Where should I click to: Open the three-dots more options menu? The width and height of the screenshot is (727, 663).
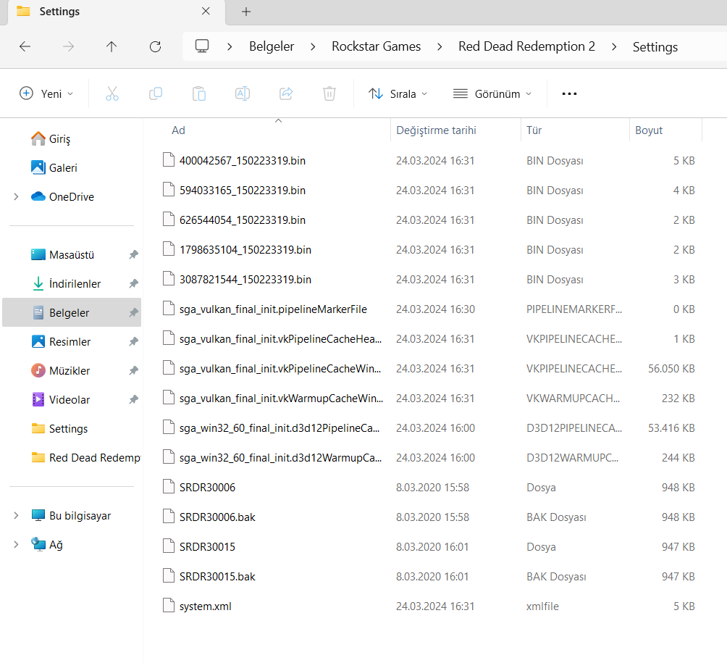(569, 93)
